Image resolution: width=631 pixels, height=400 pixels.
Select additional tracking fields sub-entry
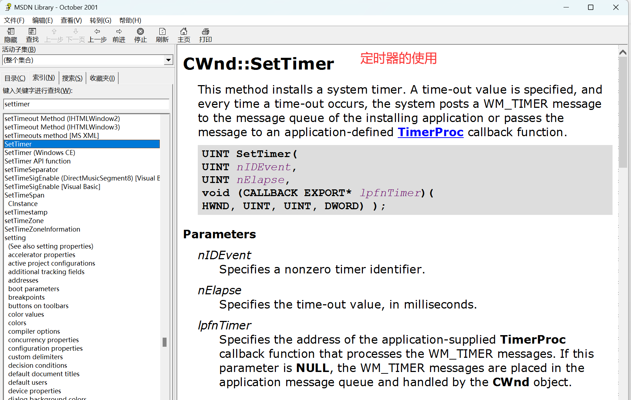[46, 272]
